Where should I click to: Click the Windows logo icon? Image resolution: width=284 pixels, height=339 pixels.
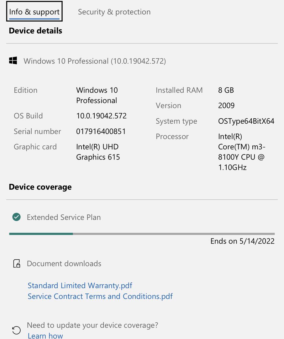tap(13, 61)
